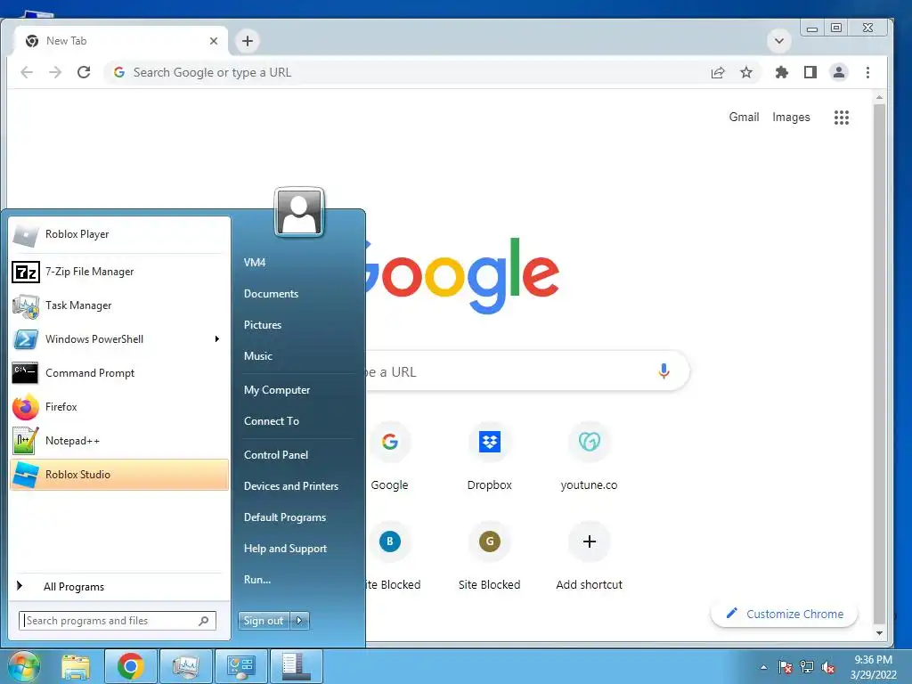This screenshot has width=912, height=684.
Task: Open Notepad++ from Start menu
Action: click(119, 440)
